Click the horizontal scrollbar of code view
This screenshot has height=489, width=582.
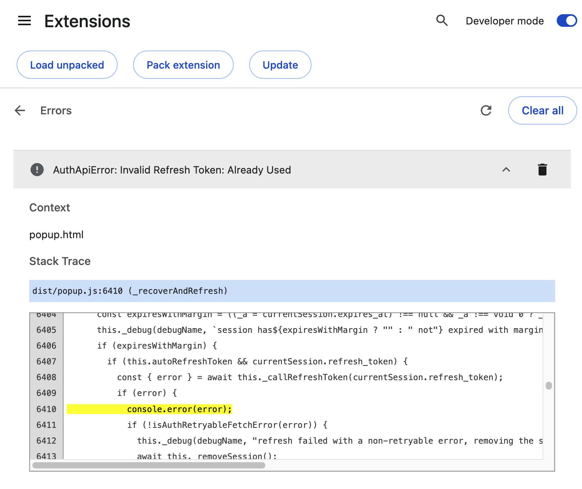click(149, 465)
